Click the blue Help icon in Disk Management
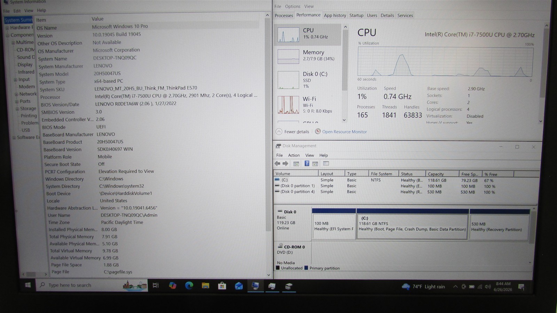 [x=307, y=163]
